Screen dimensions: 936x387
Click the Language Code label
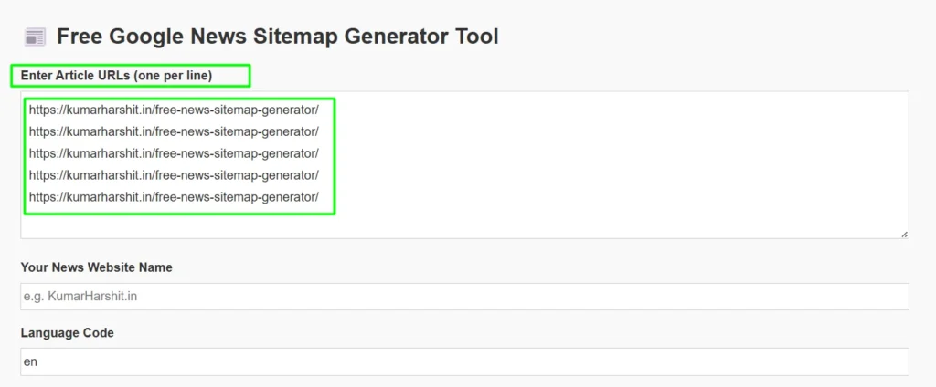68,333
